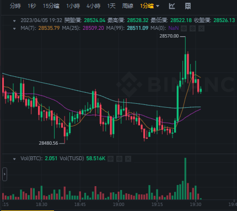The height and width of the screenshot is (211, 237).
Task: Open settings gear for MA indicator
Action: (x=192, y=28)
